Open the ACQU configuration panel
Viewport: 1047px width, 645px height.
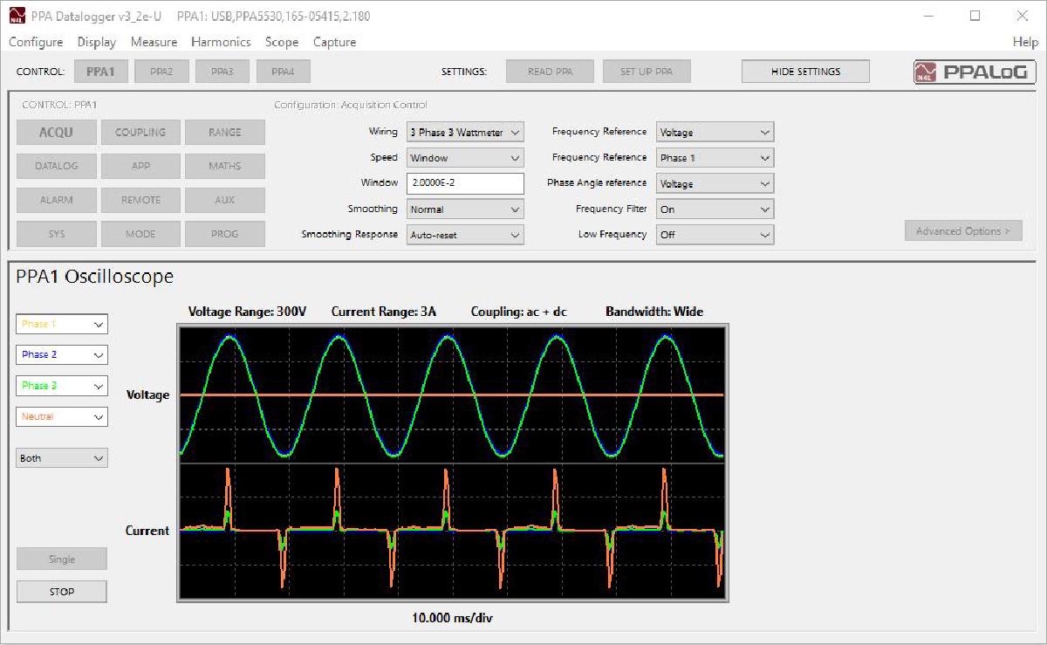pos(56,132)
